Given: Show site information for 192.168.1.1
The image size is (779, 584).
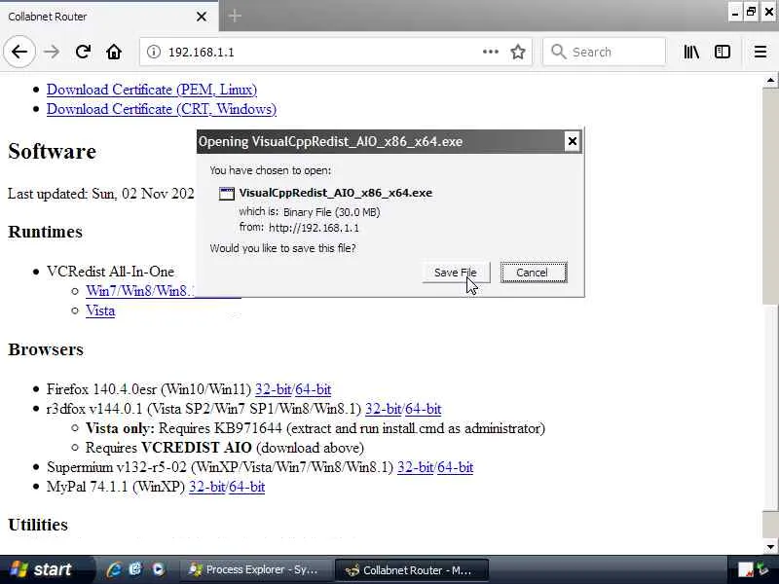Looking at the screenshot, I should [154, 52].
